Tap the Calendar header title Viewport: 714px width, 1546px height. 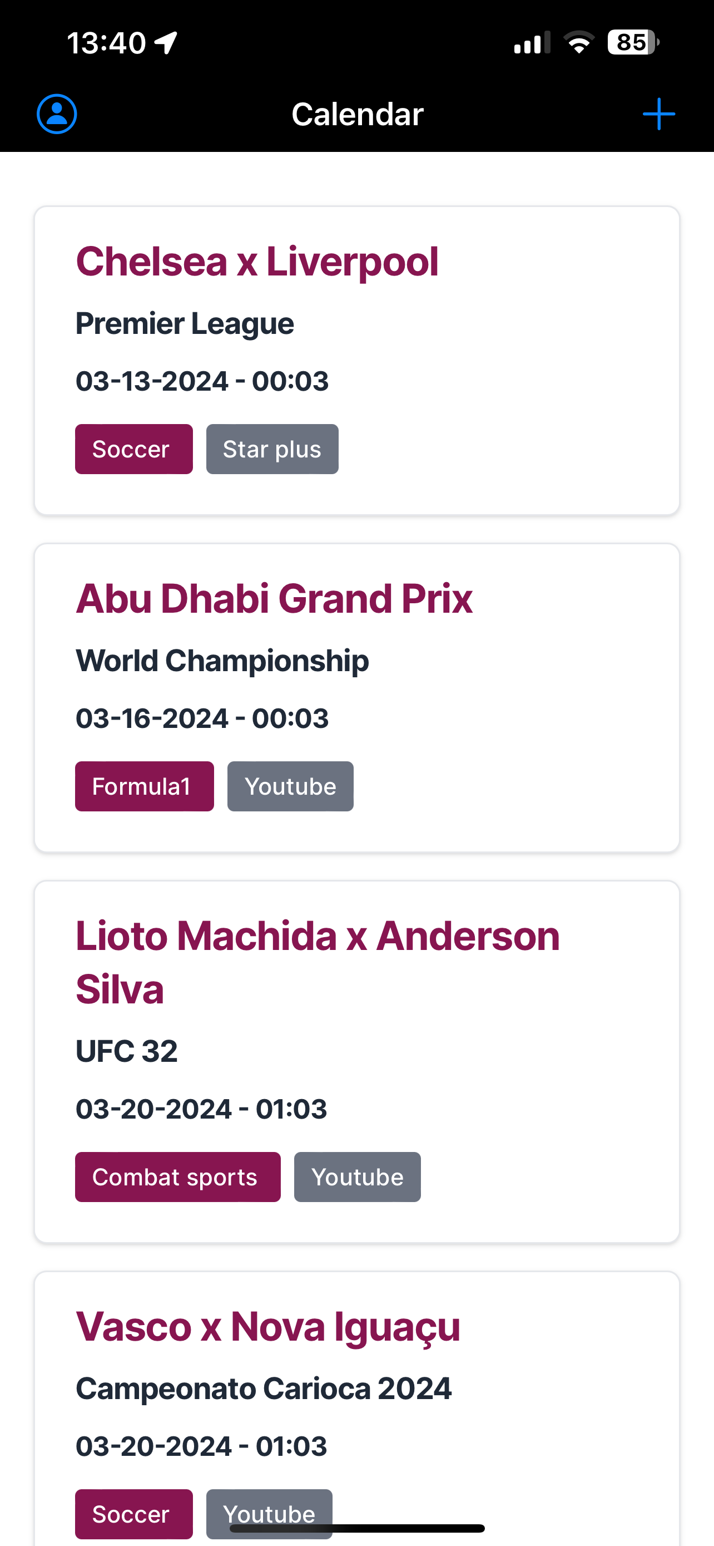tap(358, 114)
